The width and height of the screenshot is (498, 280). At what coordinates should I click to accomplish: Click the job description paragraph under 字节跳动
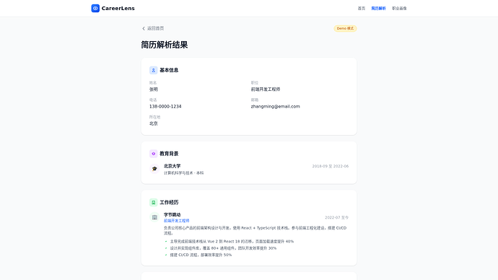pos(255,230)
